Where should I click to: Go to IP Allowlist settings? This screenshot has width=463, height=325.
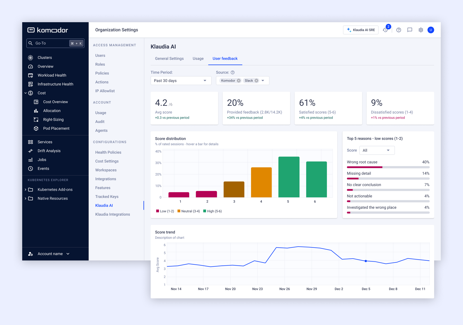coord(105,91)
